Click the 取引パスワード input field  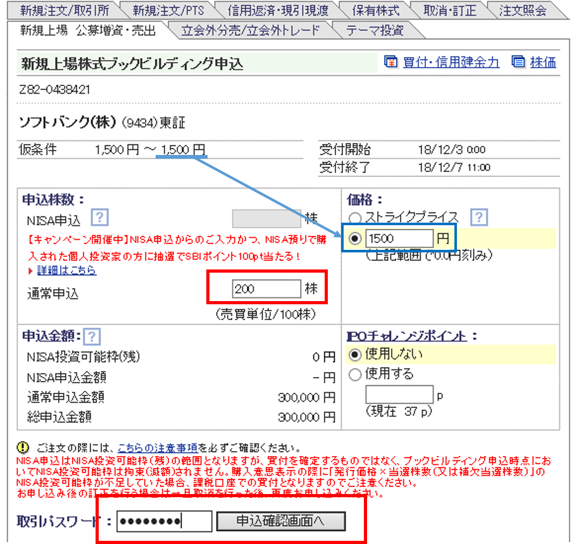(x=165, y=521)
